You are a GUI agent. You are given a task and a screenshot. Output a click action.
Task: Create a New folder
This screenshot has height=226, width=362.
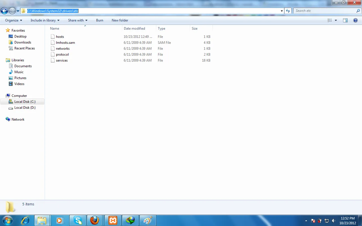[120, 20]
